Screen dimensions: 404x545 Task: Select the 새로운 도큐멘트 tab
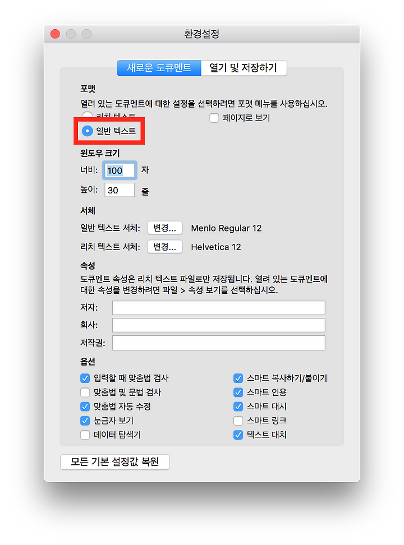(159, 68)
